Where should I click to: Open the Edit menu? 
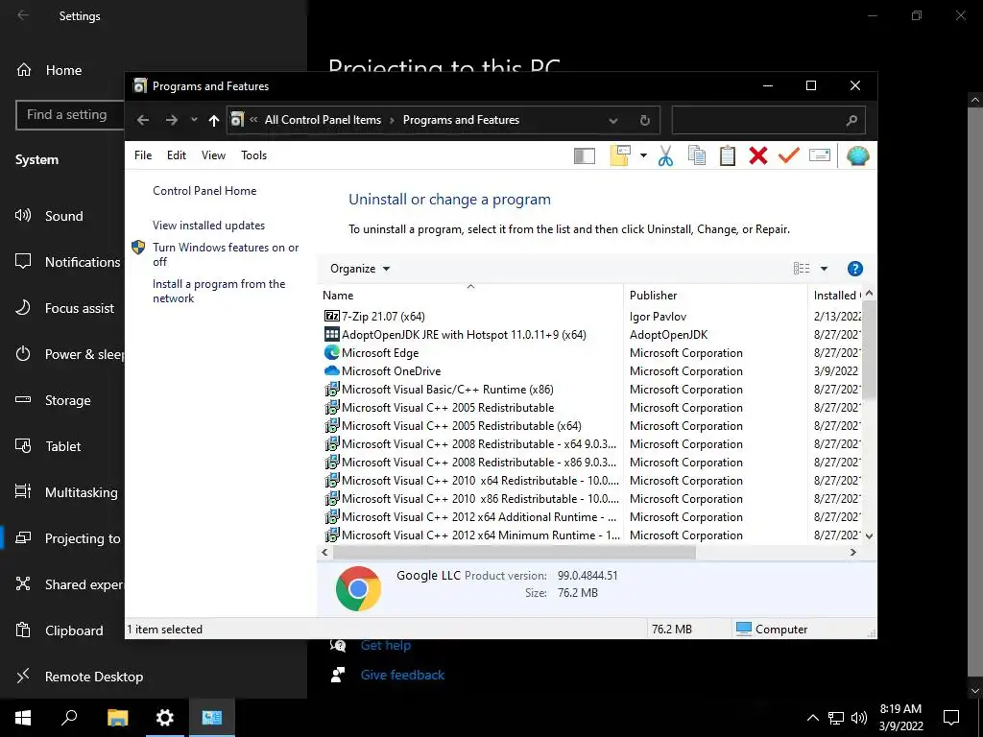pos(177,155)
